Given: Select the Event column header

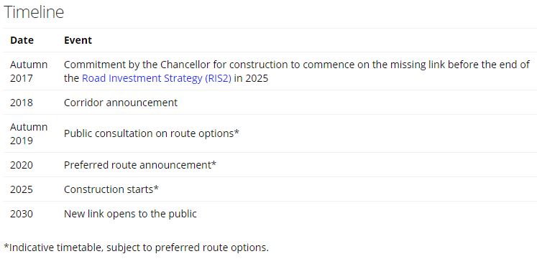Looking at the screenshot, I should click(x=78, y=40).
